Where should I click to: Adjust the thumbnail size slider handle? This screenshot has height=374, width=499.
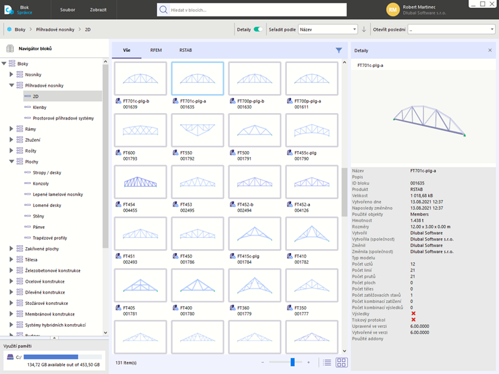[x=292, y=362]
